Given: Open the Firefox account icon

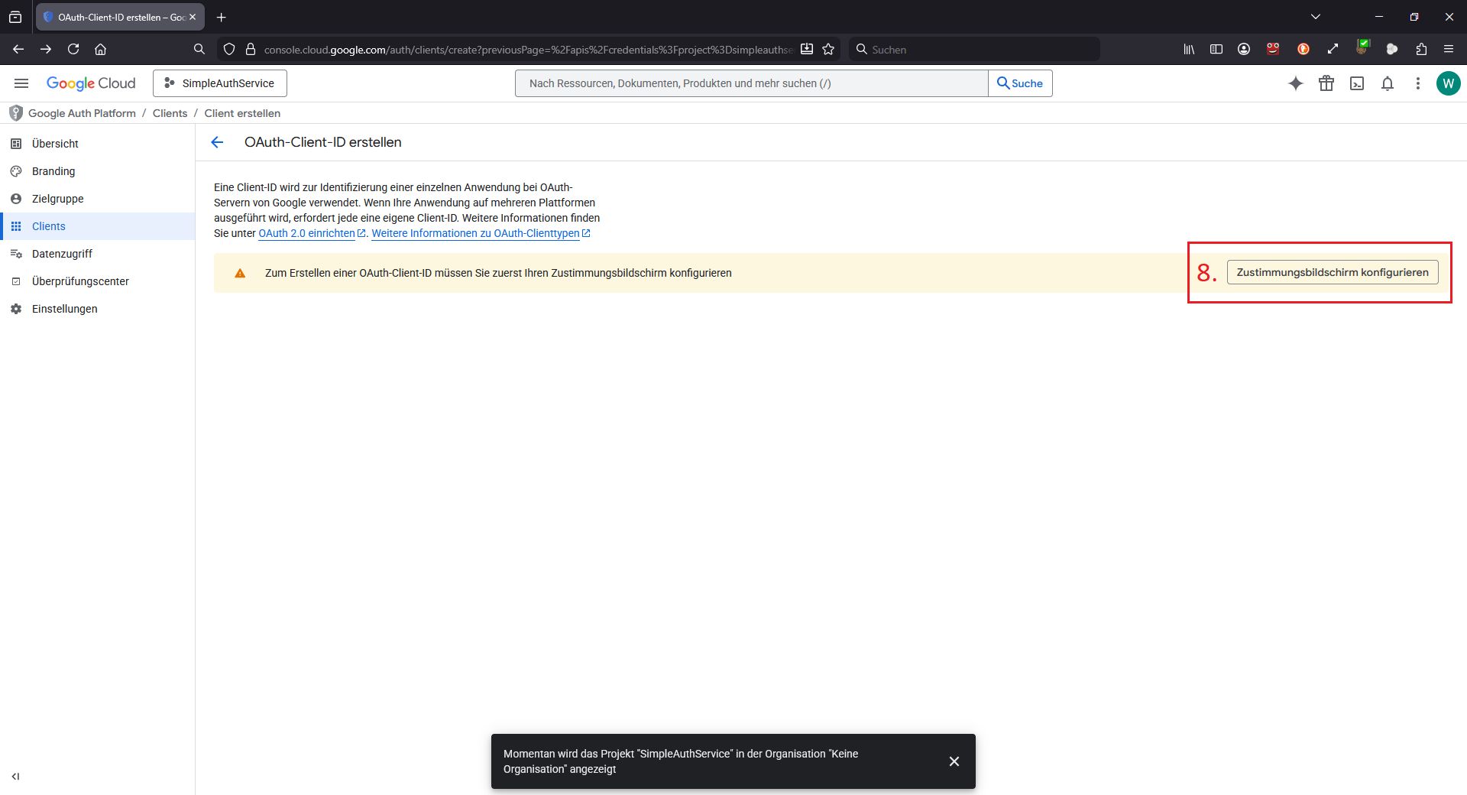Looking at the screenshot, I should 1244,49.
